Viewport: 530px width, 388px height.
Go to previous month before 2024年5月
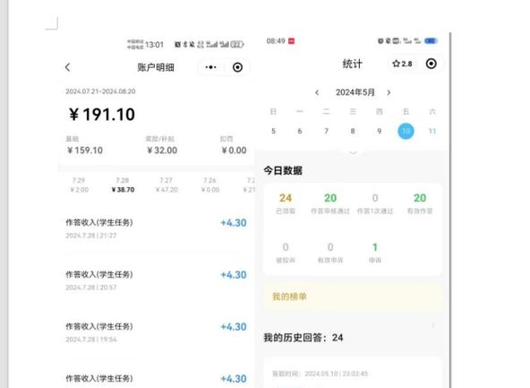pyautogui.click(x=317, y=92)
